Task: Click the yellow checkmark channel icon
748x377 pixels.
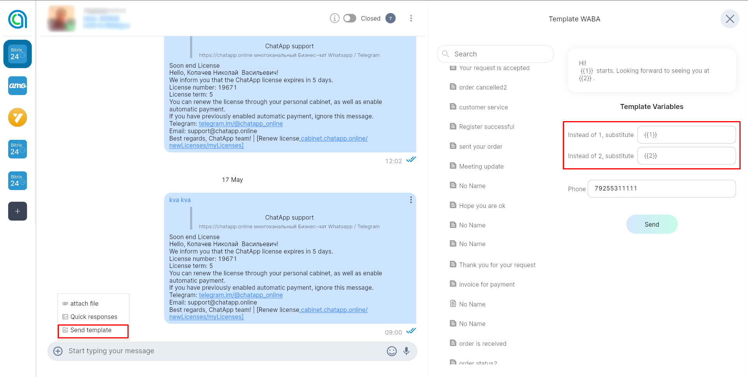Action: (18, 118)
